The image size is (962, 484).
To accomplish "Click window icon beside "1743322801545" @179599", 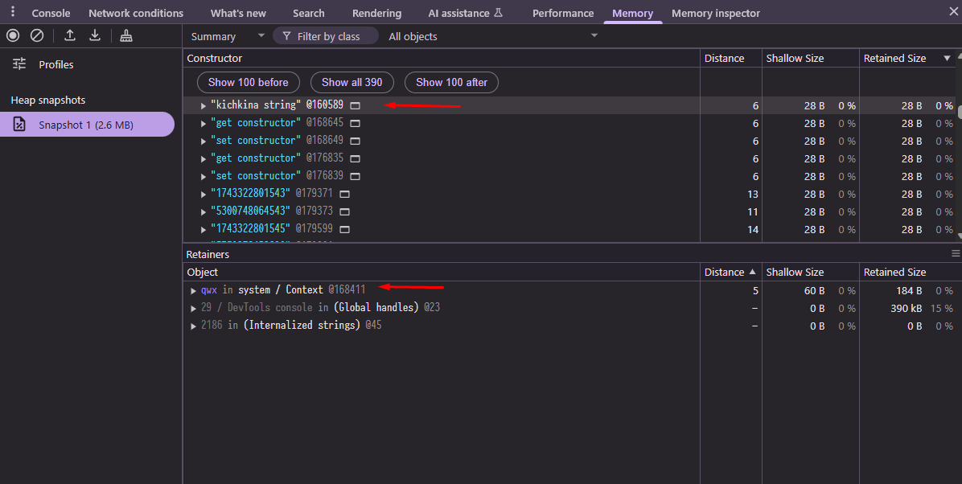I will 344,229.
